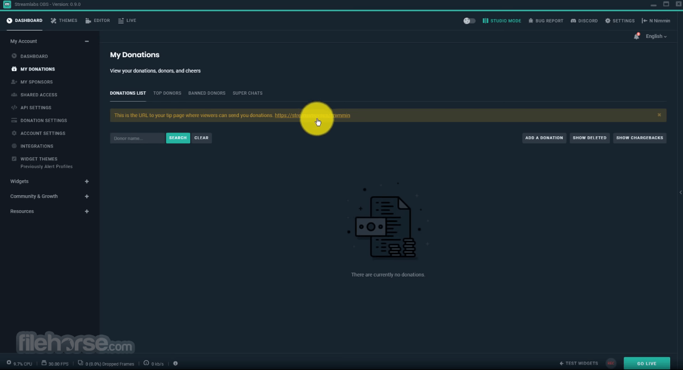The height and width of the screenshot is (370, 683).
Task: Click Show Deleted
Action: [x=589, y=138]
